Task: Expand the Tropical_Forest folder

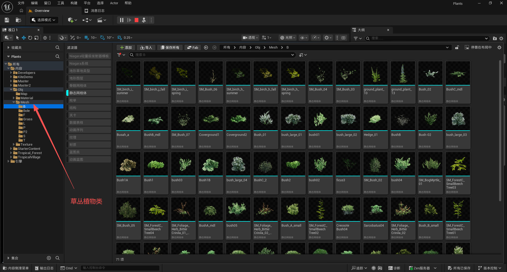Action: [x=11, y=153]
